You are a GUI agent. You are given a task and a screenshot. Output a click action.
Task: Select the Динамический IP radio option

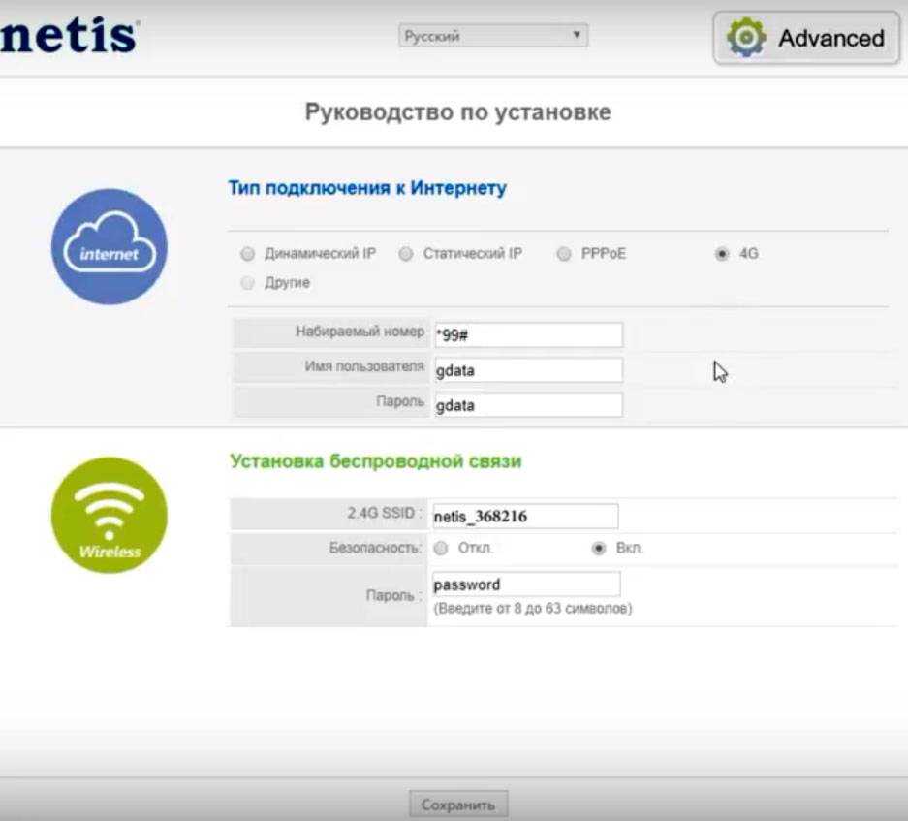(x=247, y=254)
